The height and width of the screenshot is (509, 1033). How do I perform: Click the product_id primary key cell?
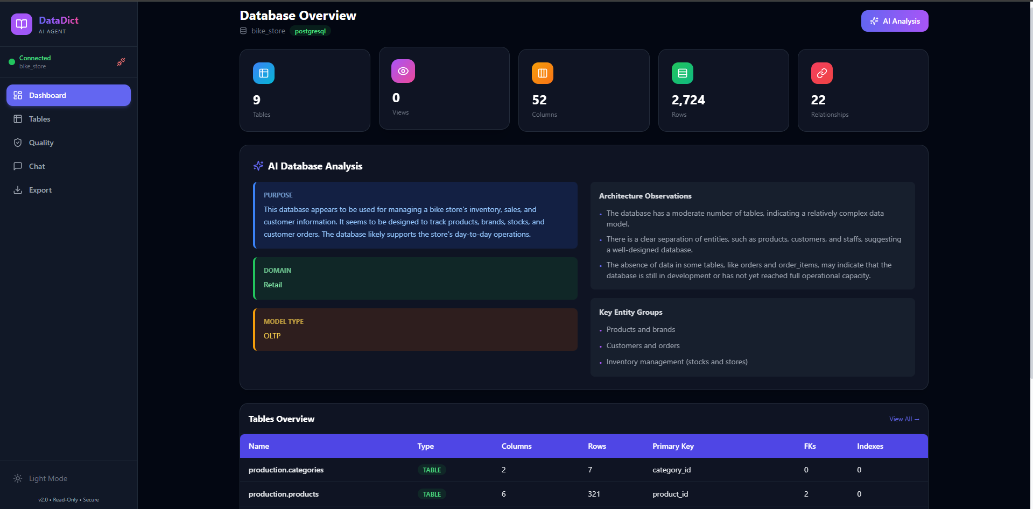point(670,494)
